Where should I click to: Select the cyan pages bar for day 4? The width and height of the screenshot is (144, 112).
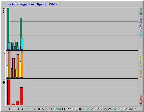[22, 44]
